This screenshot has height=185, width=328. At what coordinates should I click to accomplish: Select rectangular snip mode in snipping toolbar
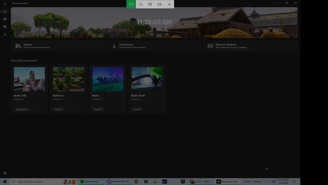131,4
